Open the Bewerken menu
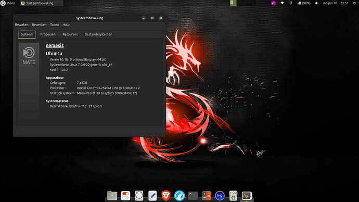359x202 pixels. coord(39,25)
